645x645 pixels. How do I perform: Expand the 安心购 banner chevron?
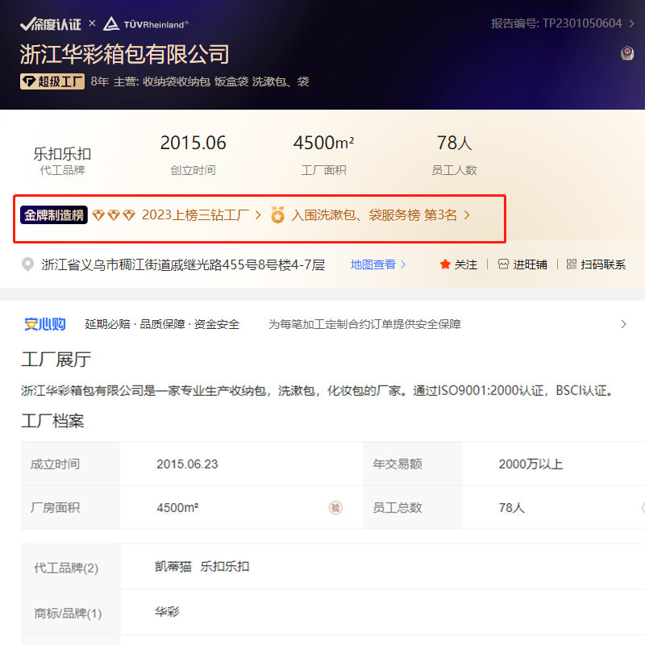(623, 324)
